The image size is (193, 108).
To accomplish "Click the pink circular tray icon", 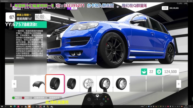I will (168, 106).
